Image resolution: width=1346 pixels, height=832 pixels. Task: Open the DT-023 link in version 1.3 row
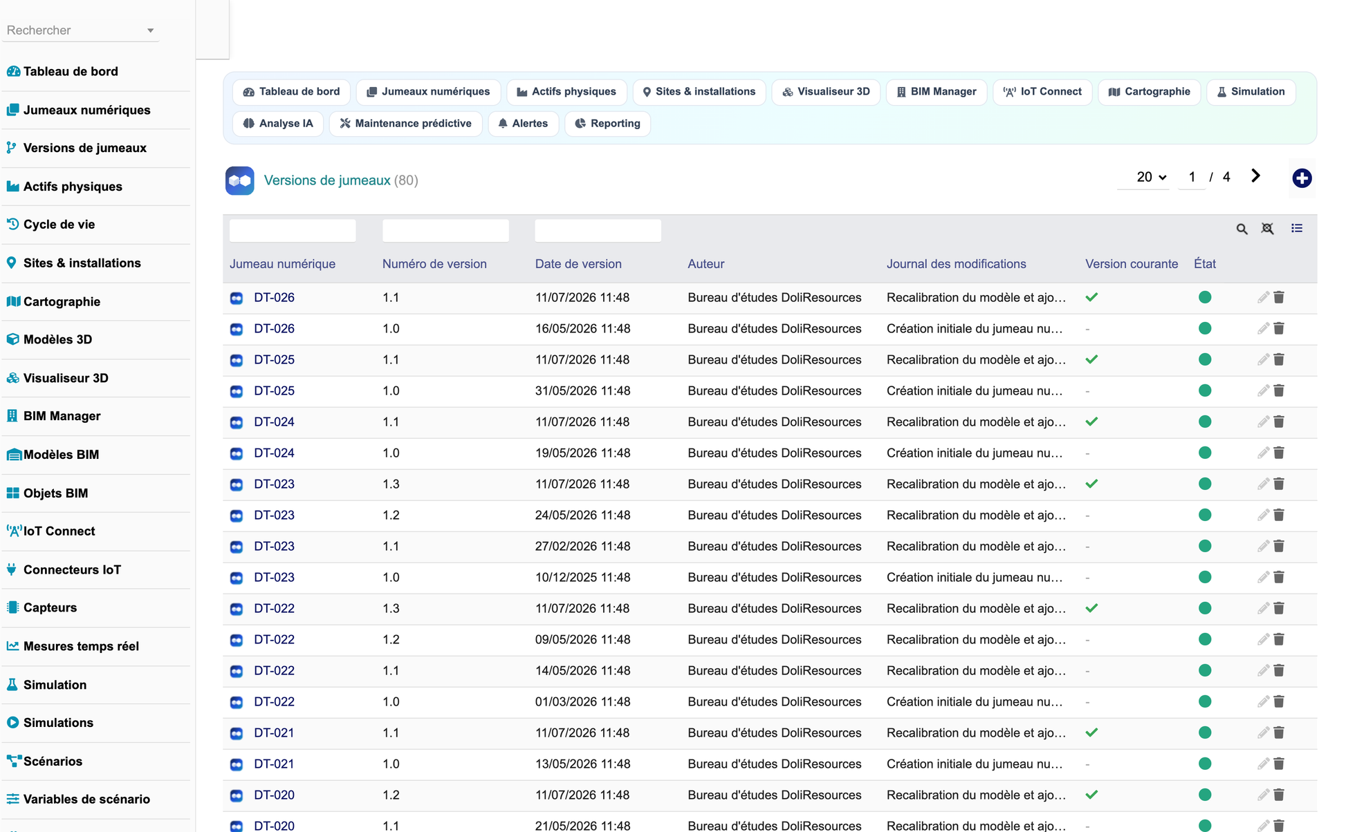click(274, 484)
